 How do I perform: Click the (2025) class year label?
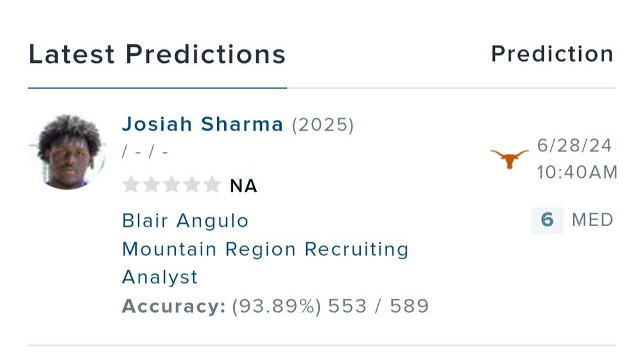click(x=323, y=124)
